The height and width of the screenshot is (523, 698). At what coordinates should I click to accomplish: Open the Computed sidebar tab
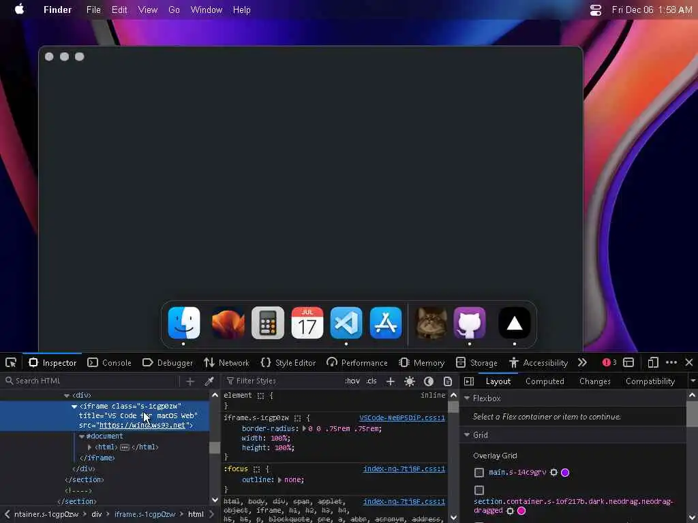545,381
